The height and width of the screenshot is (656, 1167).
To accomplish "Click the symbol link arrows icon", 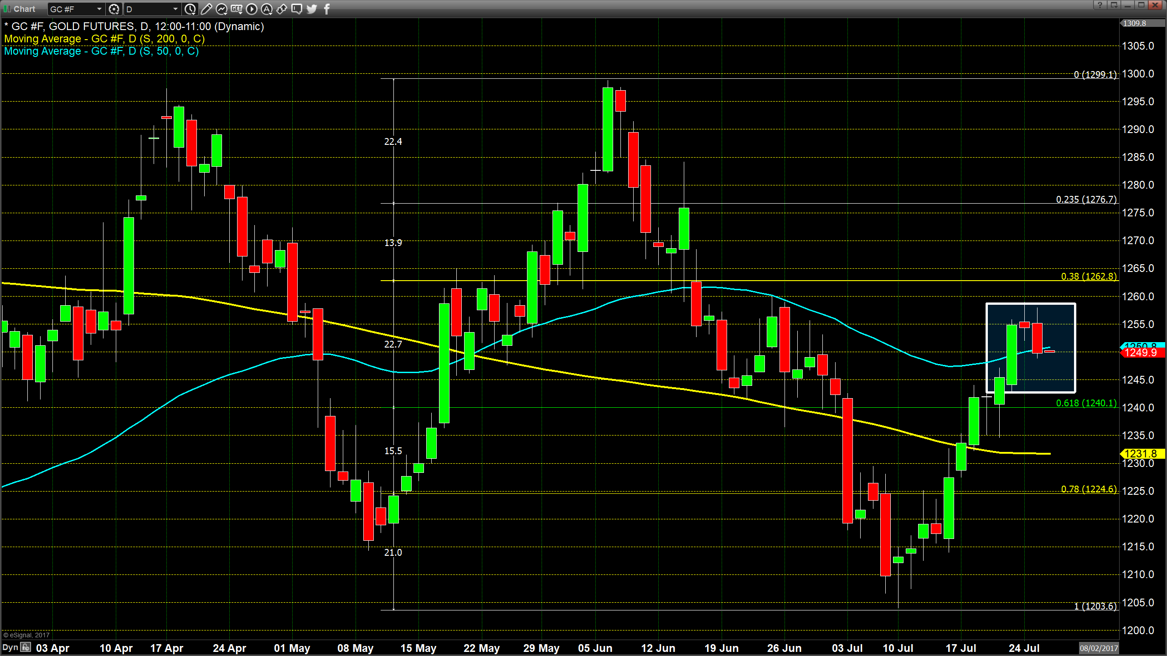I will [x=282, y=9].
